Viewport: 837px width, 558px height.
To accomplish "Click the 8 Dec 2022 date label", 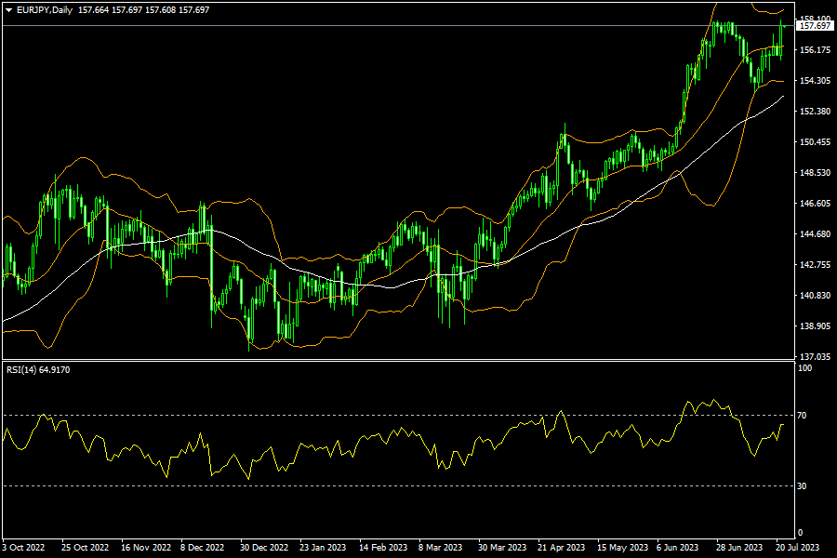I will coord(203,548).
